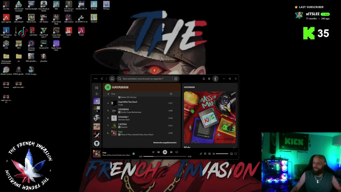The image size is (341, 192).
Task: Select the xyz folder on desktop
Action: click(x=19, y=58)
